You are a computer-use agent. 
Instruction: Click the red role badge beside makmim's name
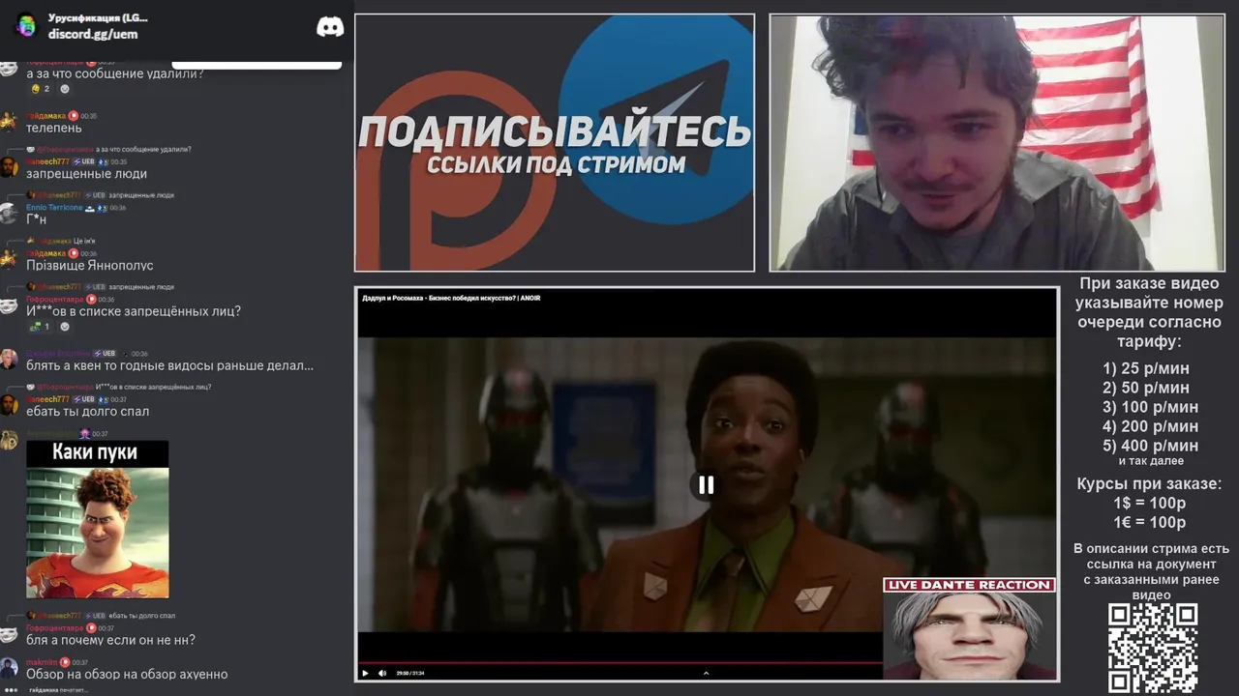pyautogui.click(x=66, y=662)
